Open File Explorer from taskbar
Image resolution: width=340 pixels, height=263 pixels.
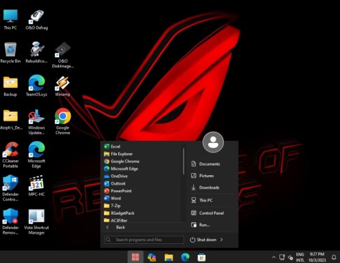pyautogui.click(x=169, y=257)
